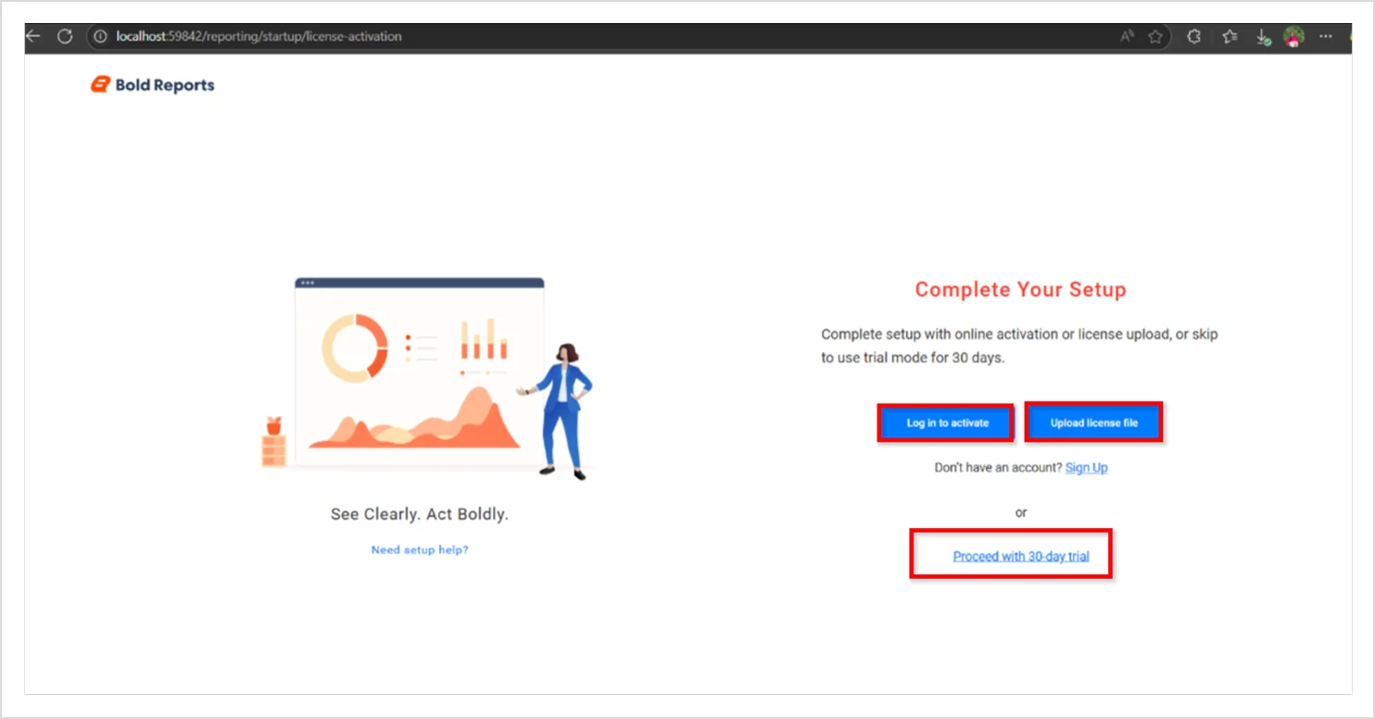Open the Need setup help? link

point(419,549)
